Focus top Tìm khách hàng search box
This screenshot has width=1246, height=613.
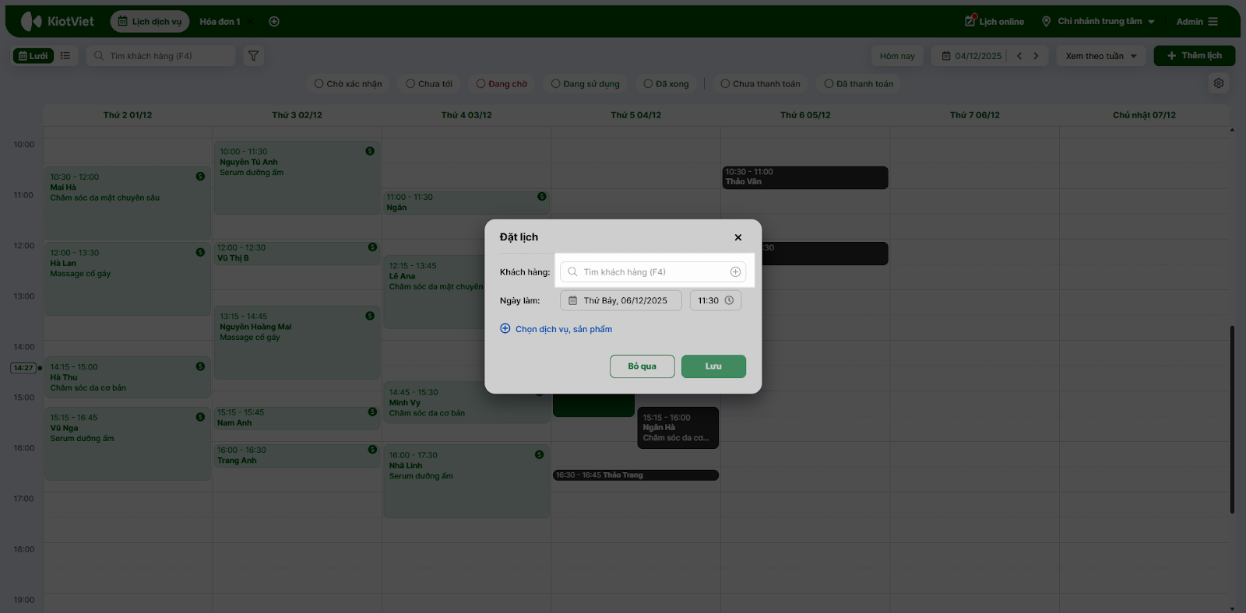click(160, 56)
